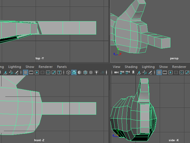Click select camera icon in side panel

pyautogui.click(x=116, y=72)
